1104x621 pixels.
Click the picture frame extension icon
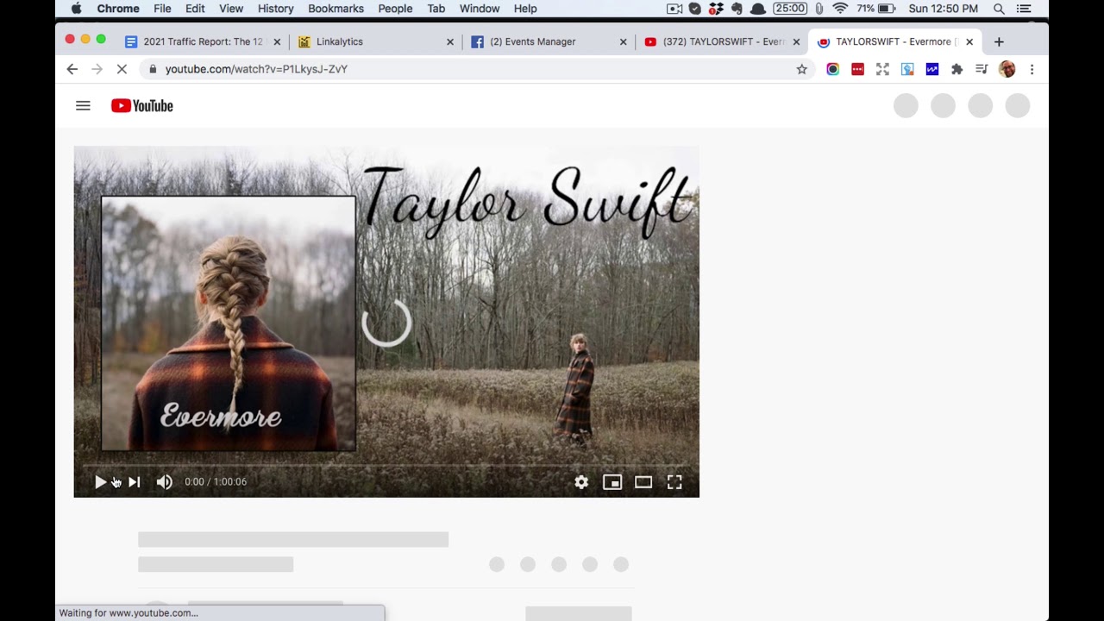tap(907, 69)
